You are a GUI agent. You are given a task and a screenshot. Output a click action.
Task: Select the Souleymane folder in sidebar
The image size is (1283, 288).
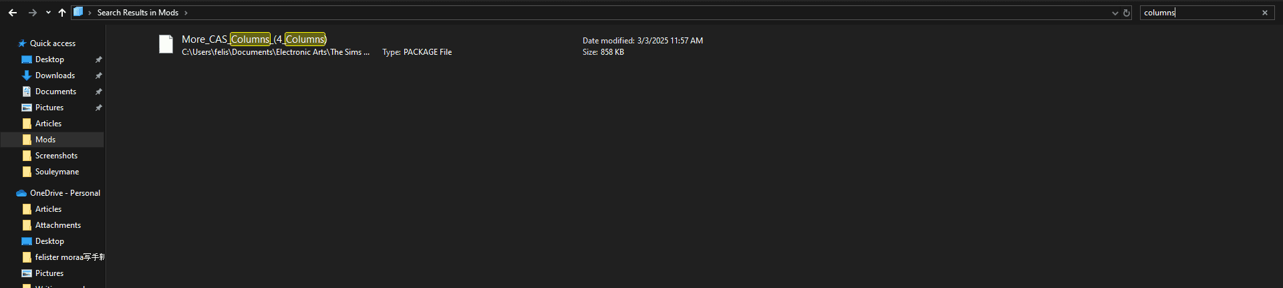(57, 172)
